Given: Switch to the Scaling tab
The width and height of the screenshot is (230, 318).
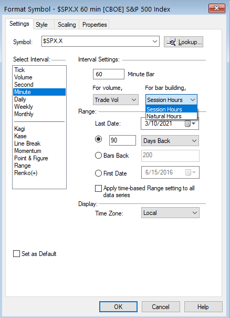Looking at the screenshot, I should click(x=67, y=25).
